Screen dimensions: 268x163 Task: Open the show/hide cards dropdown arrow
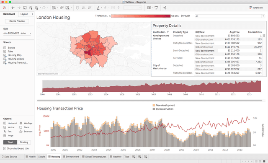pyautogui.click(x=152, y=8)
